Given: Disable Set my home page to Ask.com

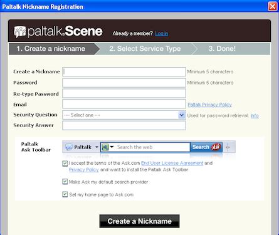Looking at the screenshot, I should [x=65, y=194].
